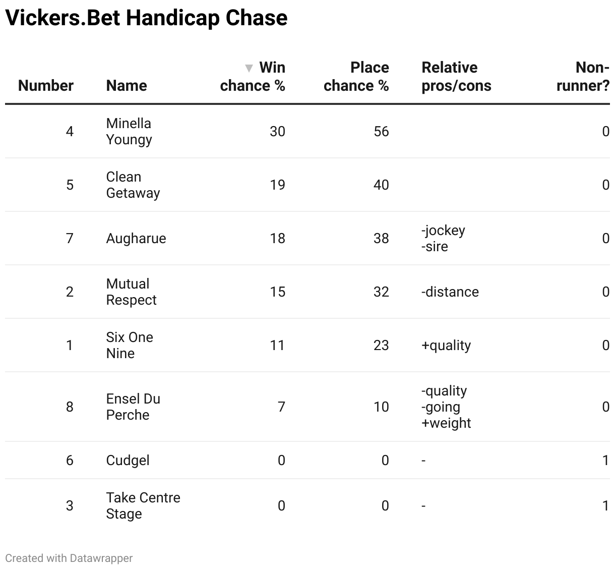This screenshot has height=570, width=615.
Task: Click the Mutual Respect name cell
Action: (x=131, y=292)
